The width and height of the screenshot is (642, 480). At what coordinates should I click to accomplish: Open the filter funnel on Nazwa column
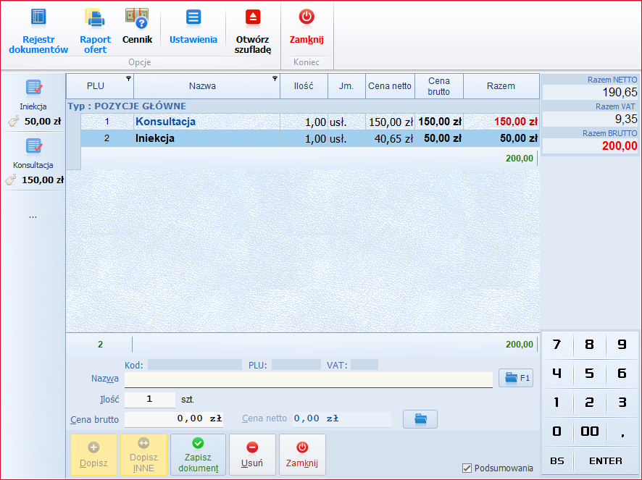click(x=274, y=80)
